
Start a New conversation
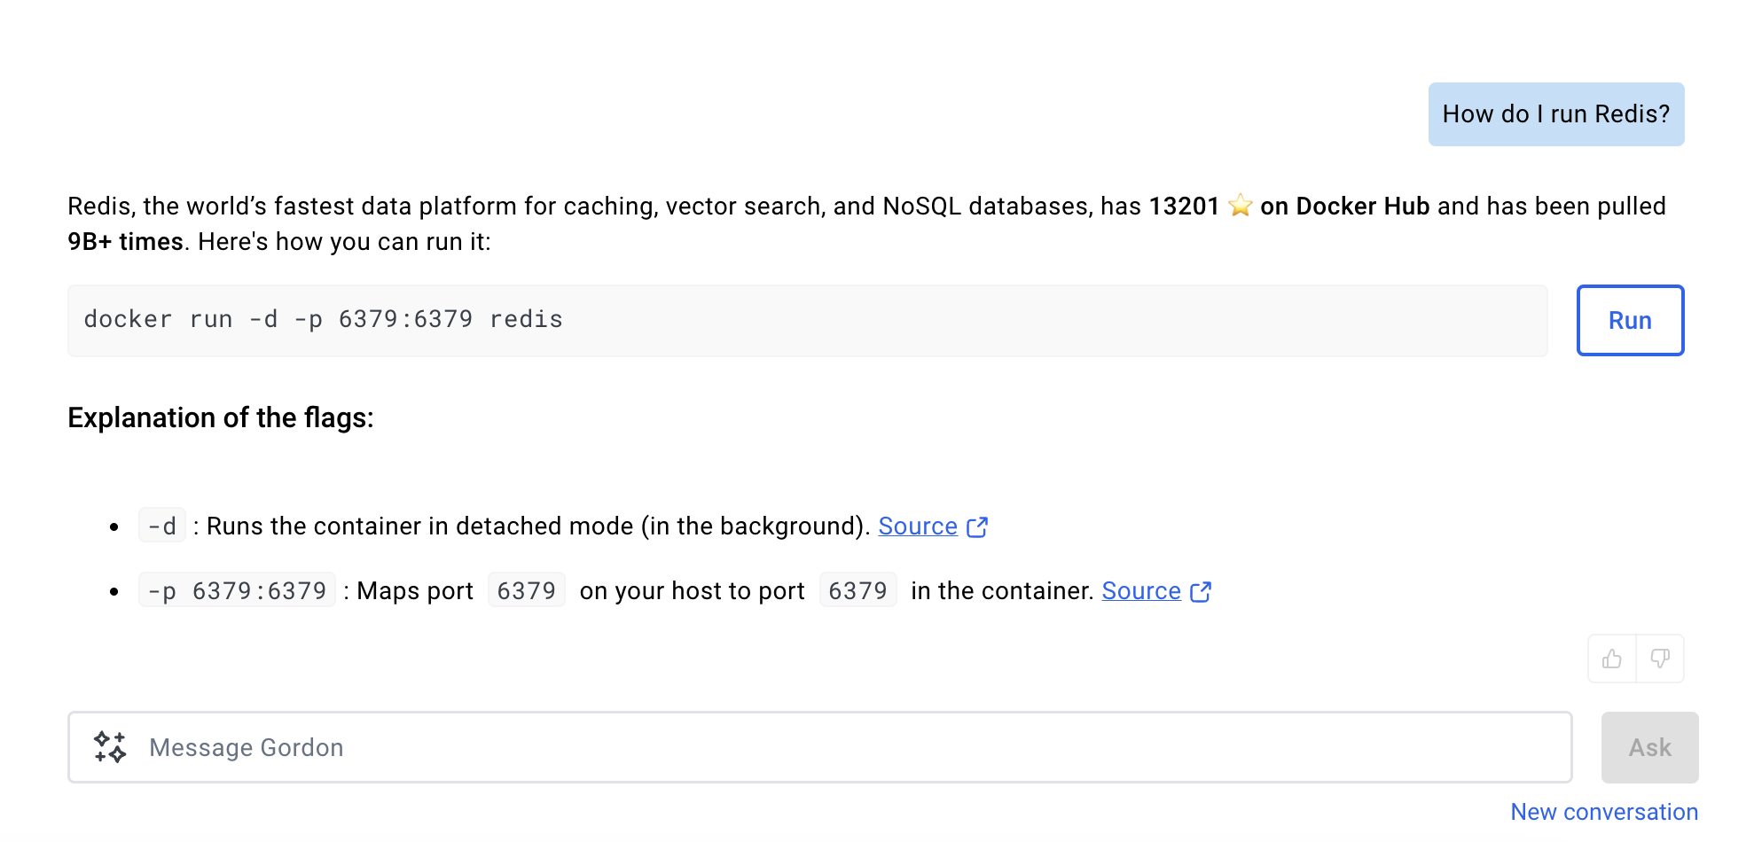(x=1604, y=812)
